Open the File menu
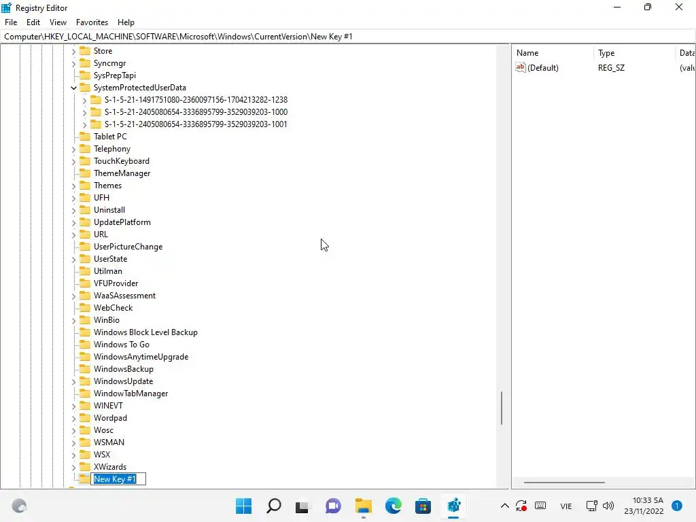Viewport: 696px width, 522px height. pos(11,22)
